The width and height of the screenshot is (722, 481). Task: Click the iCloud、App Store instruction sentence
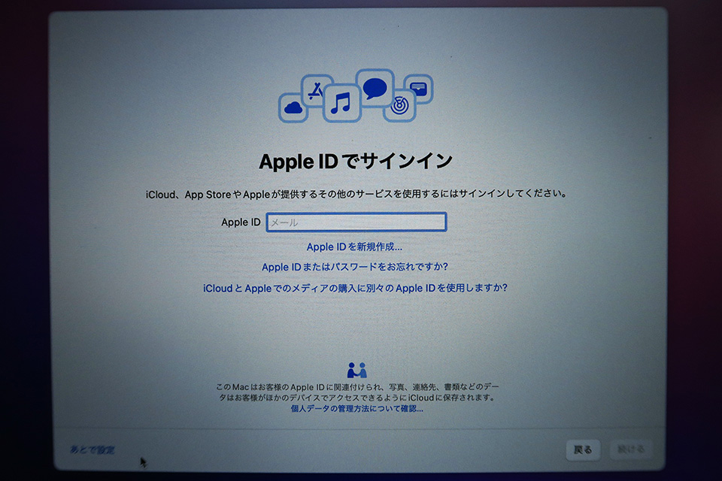click(x=356, y=194)
